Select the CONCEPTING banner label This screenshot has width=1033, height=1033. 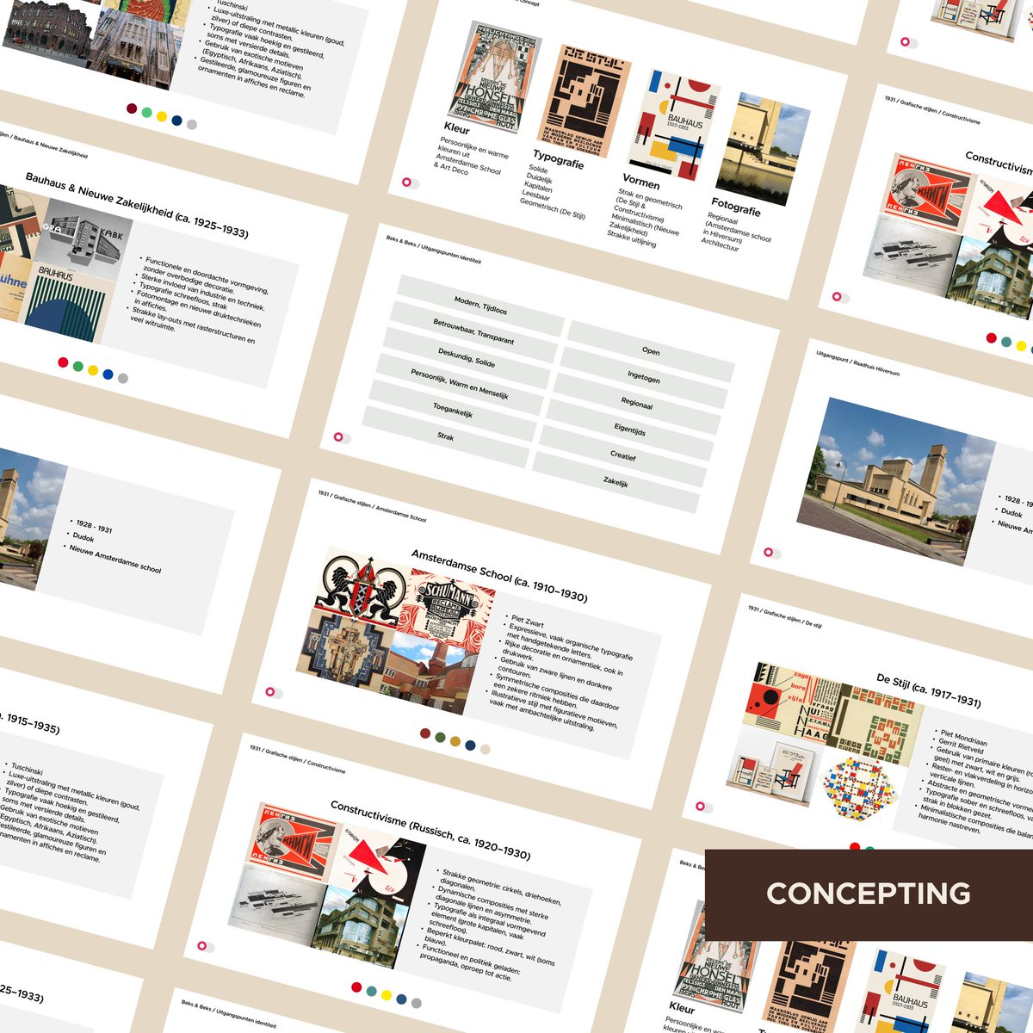point(869,894)
